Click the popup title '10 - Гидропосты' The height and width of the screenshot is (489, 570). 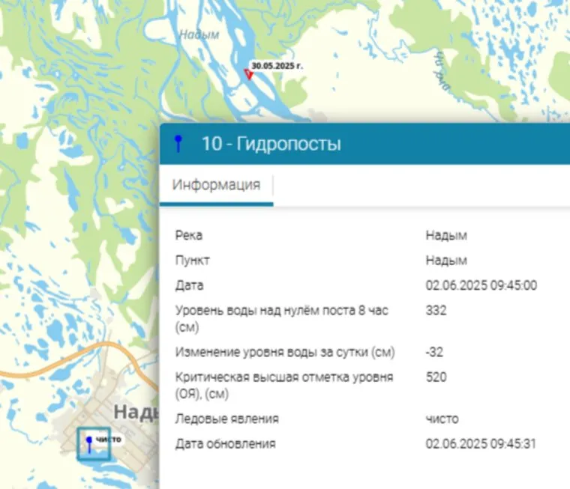[271, 144]
